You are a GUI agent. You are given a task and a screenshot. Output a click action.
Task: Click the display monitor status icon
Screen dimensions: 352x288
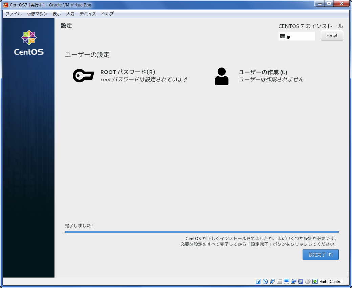point(286,281)
